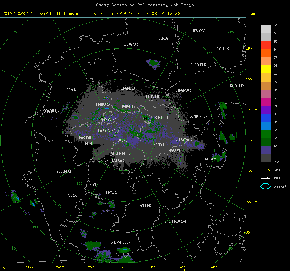
Task: Click the JEVARGI town label
Action: [199, 31]
